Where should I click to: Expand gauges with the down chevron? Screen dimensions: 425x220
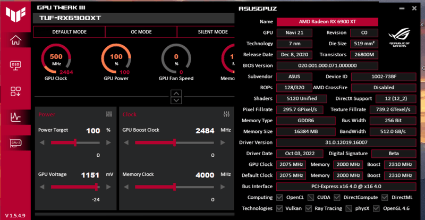176,100
